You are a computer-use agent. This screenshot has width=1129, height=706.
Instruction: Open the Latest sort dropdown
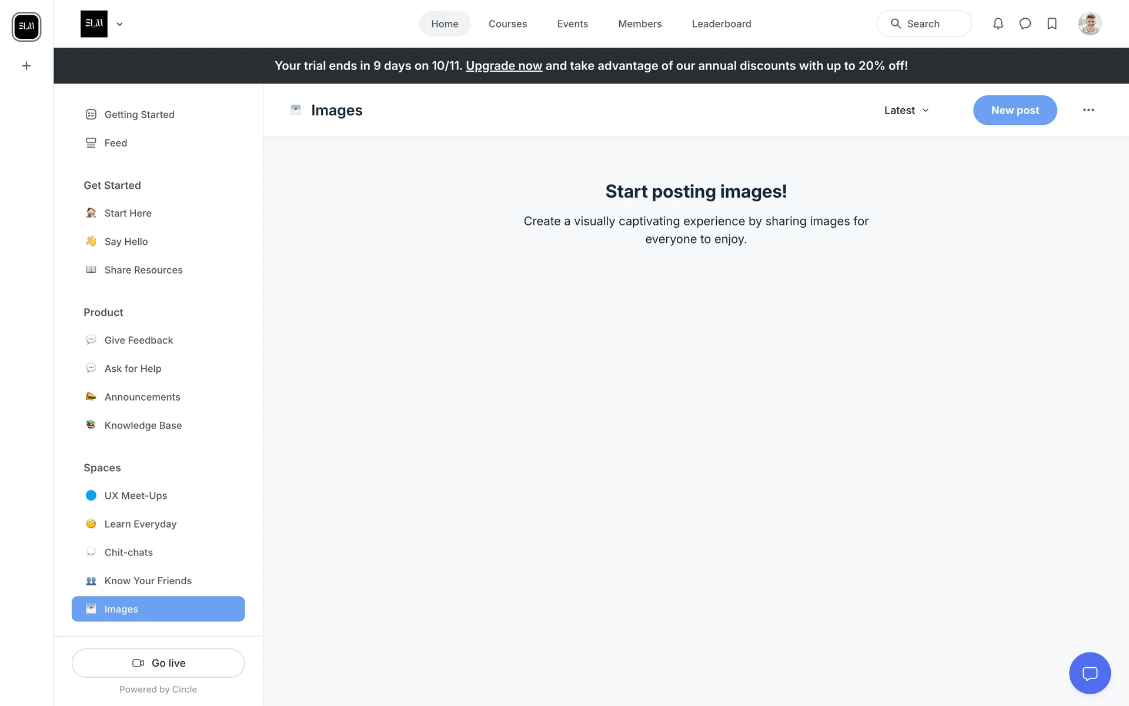tap(906, 111)
